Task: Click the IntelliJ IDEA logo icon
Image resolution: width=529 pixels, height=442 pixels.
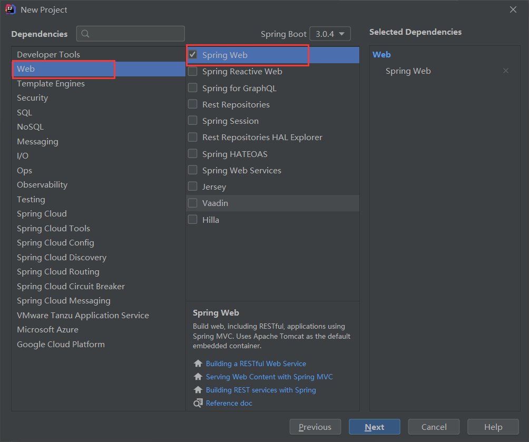Action: click(x=11, y=9)
